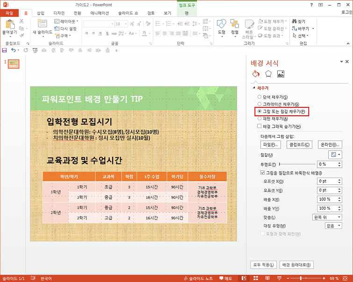Viewport: 353px width, 282px height.
Task: Toggle 슬라이드 노트 in status bar
Action: coord(198,278)
